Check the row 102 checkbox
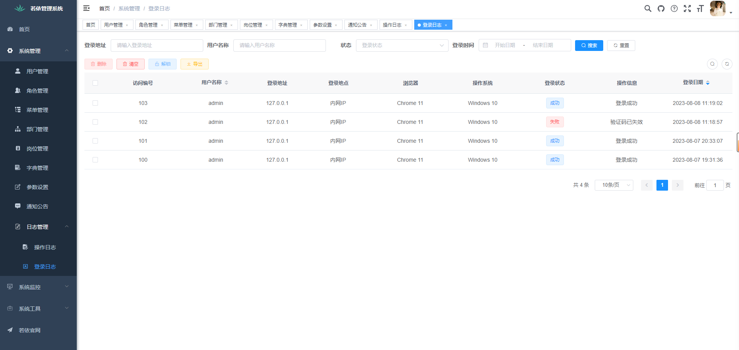 pos(95,122)
